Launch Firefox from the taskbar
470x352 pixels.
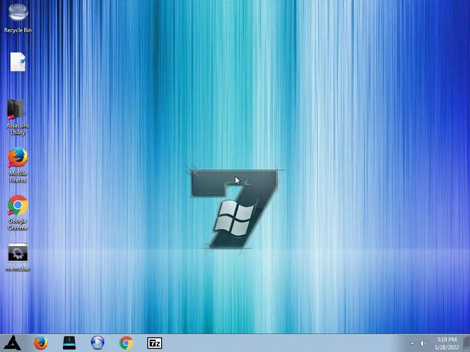(x=41, y=343)
